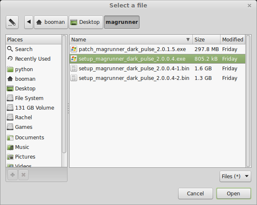Screen dimensions: 257x205
Task: Open the Games drive
Action: 34,127
